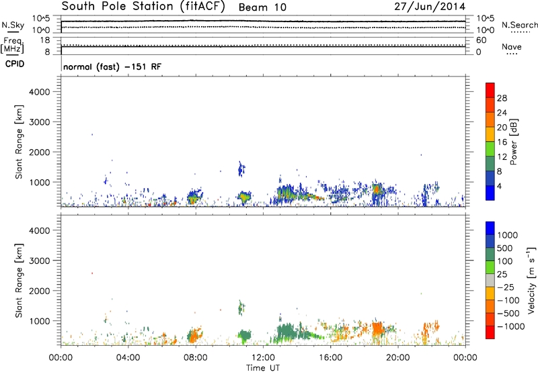Click the '500' Velocity colorbar label
Viewport: 538px width, 372px height.
505,248
